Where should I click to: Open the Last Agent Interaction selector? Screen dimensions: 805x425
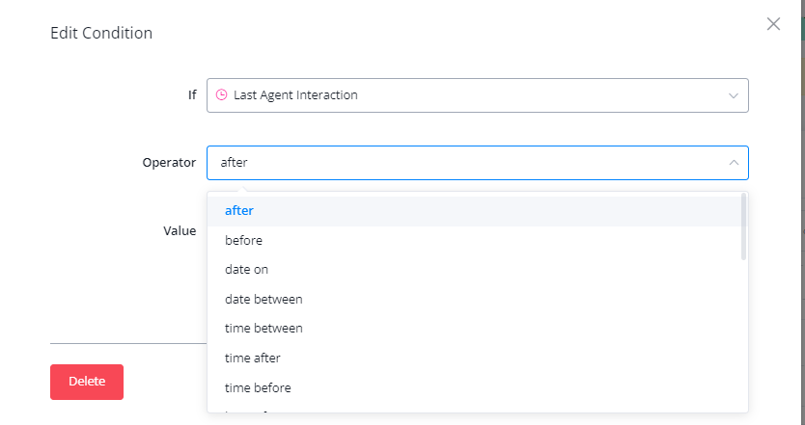click(x=463, y=95)
